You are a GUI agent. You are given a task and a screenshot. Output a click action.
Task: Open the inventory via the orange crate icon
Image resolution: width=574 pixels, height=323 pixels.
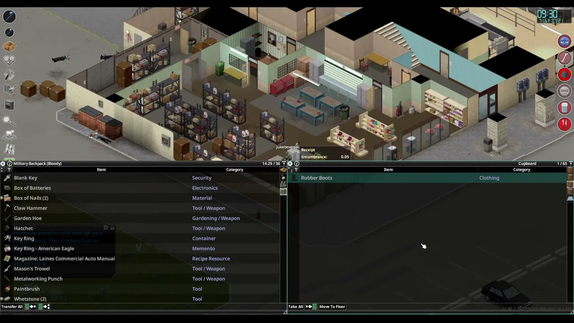coord(9,46)
